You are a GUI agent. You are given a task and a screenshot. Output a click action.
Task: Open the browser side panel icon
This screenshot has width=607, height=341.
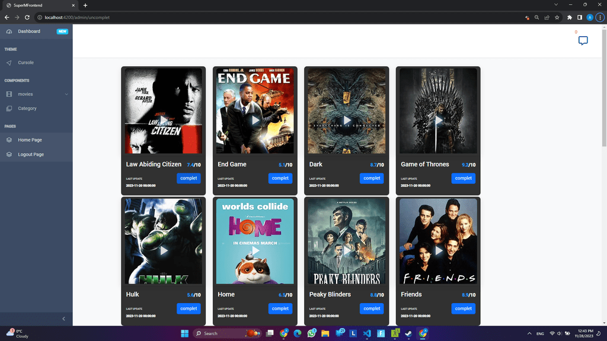tap(580, 17)
